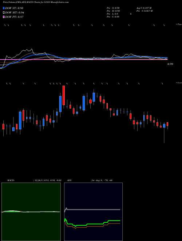The image size is (182, 241).
Task: Click the Lows marker label
Action: (179, 83)
